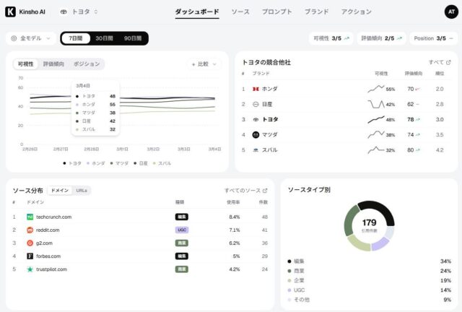Toggle マツダ series in chart legend
Image resolution: width=462 pixels, height=312 pixels.
(x=119, y=163)
